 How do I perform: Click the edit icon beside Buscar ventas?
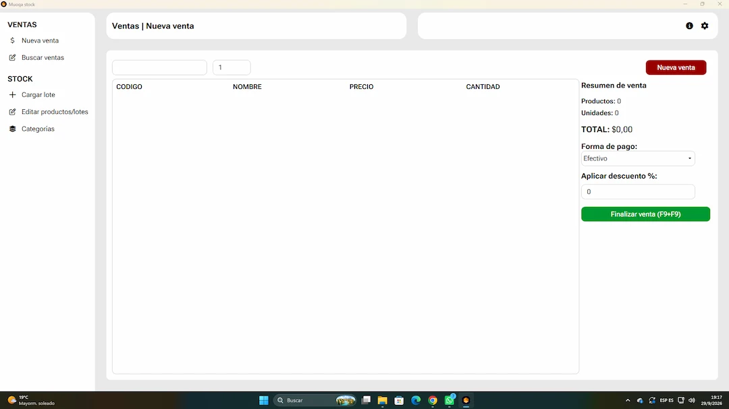point(13,57)
